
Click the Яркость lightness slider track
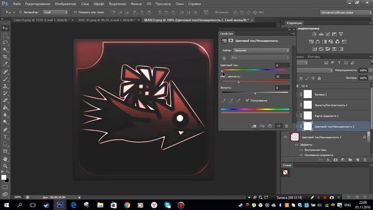click(255, 92)
